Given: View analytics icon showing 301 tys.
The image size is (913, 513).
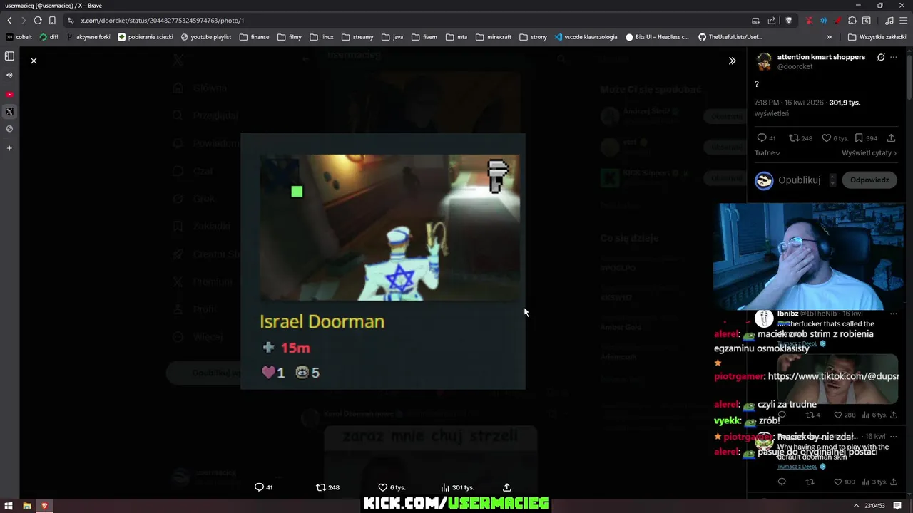Looking at the screenshot, I should 457,487.
